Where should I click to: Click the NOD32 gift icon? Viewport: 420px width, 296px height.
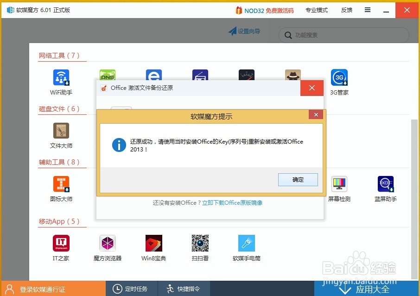tap(239, 10)
